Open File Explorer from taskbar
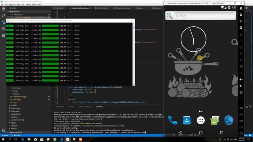This screenshot has height=142, width=253. coord(29,139)
